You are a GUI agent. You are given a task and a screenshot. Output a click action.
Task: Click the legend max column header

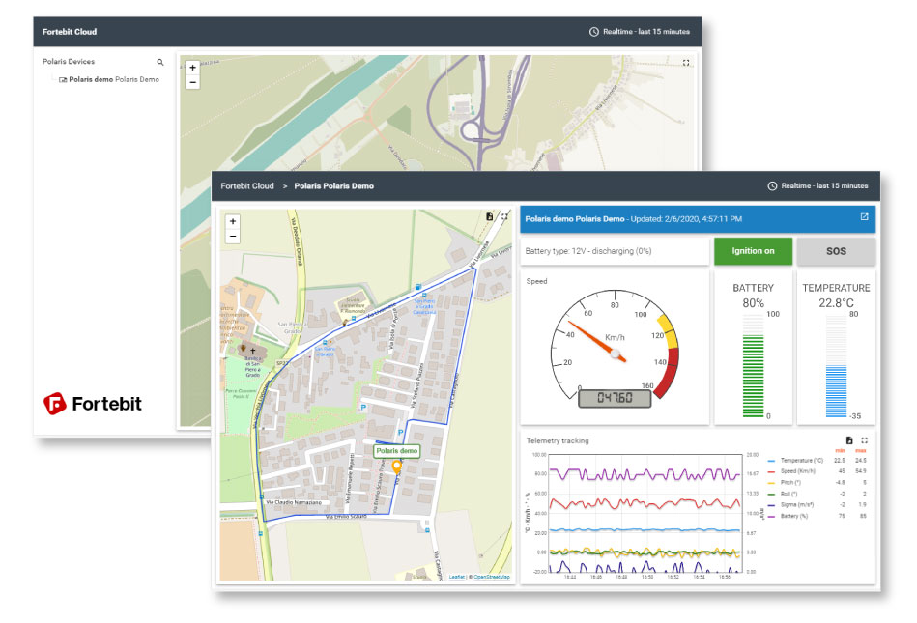point(861,451)
